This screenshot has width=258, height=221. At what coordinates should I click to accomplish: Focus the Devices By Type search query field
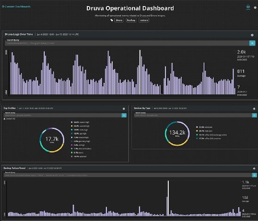point(193,115)
